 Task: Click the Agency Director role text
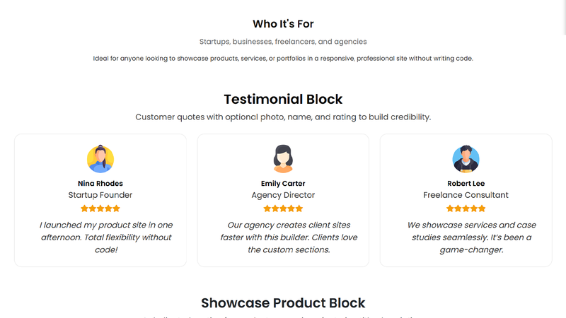(x=283, y=195)
